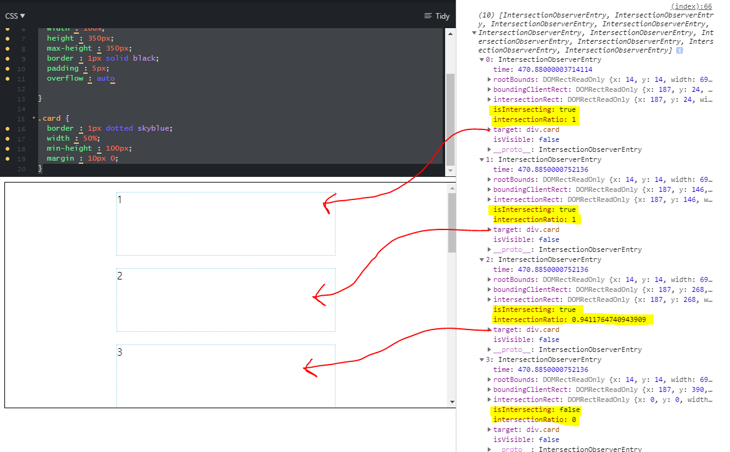The image size is (730, 452).
Task: Open the (index):66 source link
Action: click(x=691, y=6)
